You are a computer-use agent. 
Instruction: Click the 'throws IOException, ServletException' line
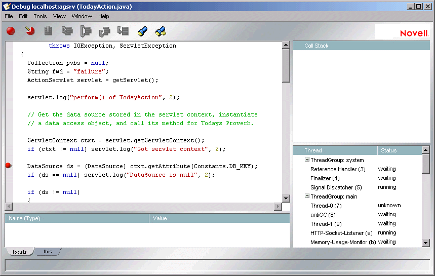[112, 46]
